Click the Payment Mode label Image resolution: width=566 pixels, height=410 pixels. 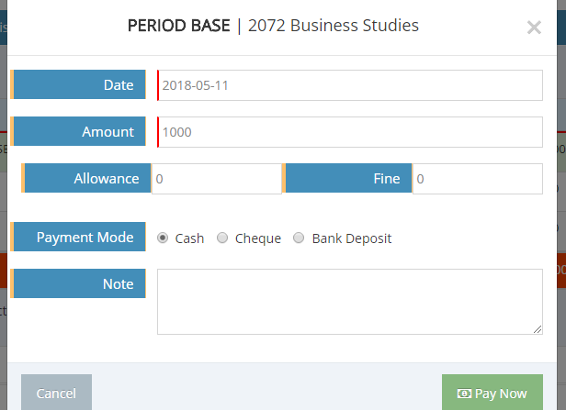[79, 238]
